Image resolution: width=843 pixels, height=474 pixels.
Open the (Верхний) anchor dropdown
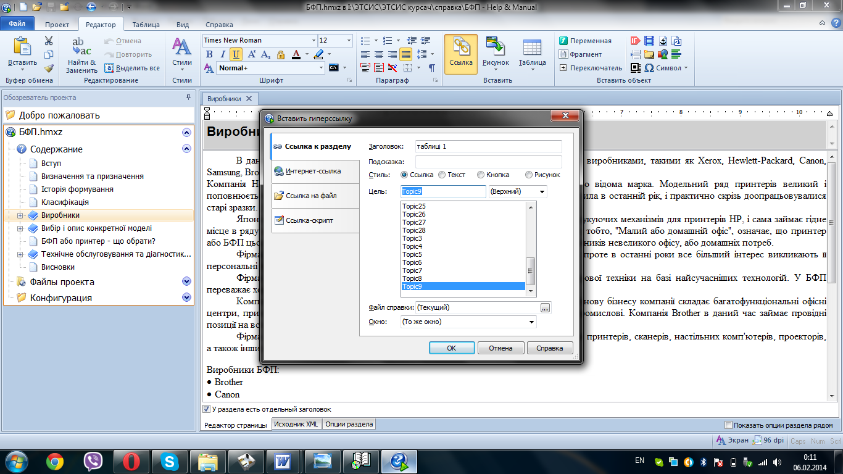[542, 192]
